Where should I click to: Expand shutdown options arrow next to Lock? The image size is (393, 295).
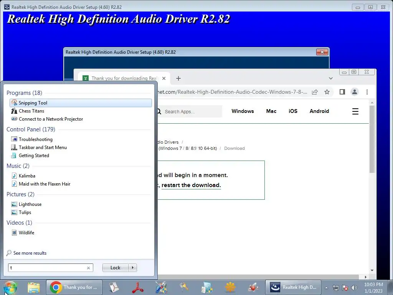(132, 268)
